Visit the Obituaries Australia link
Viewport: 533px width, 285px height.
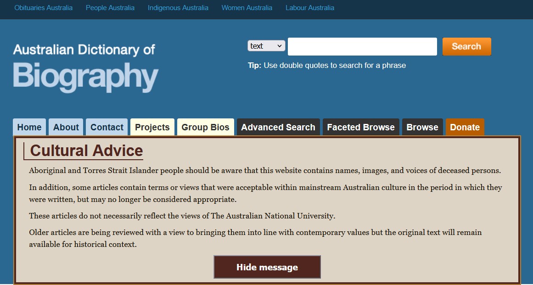click(x=44, y=8)
